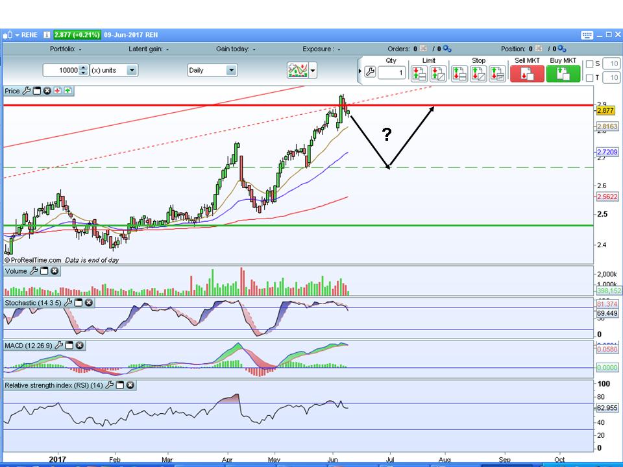The image size is (623, 467).
Task: Select the 2.8163 moving average axis label
Action: 607,126
